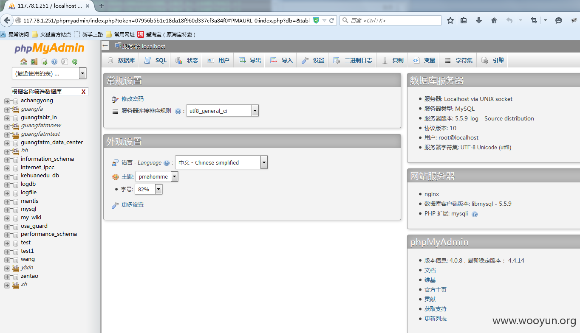Select the my_wiki database
Screen dimensions: 580x333
pos(31,218)
